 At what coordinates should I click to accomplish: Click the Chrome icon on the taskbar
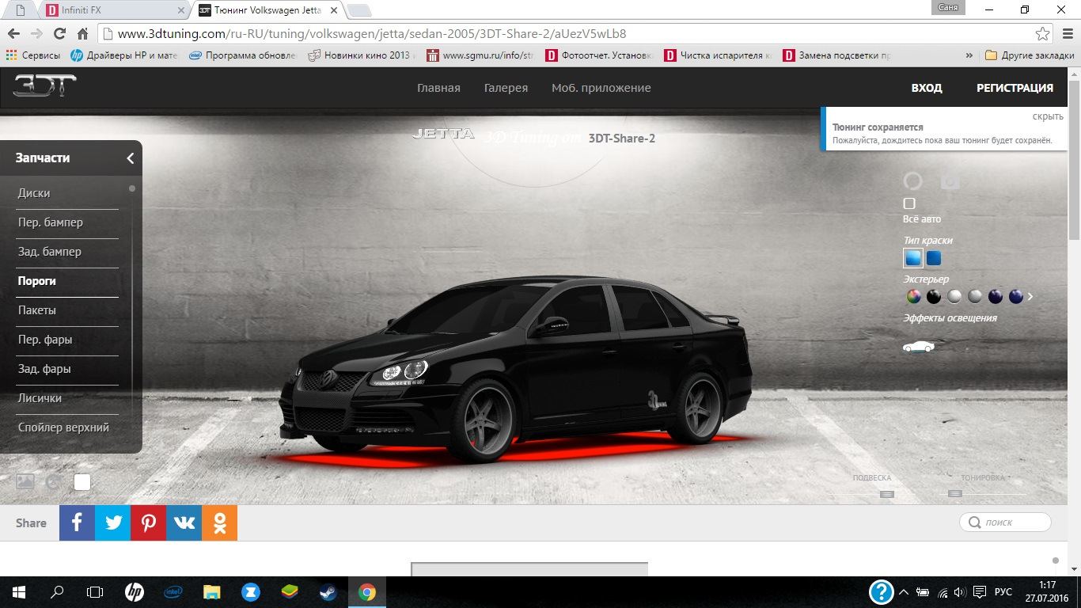coord(366,592)
